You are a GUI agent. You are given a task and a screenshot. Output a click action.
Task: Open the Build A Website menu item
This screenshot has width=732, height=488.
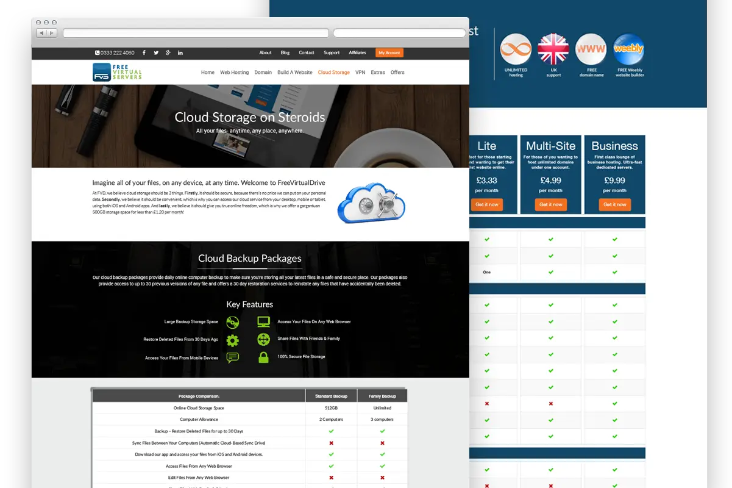[x=295, y=73]
